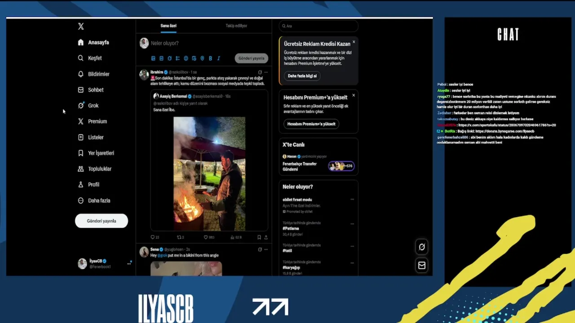Open İbrahim's profile avatar
The image size is (575, 323).
point(144,74)
